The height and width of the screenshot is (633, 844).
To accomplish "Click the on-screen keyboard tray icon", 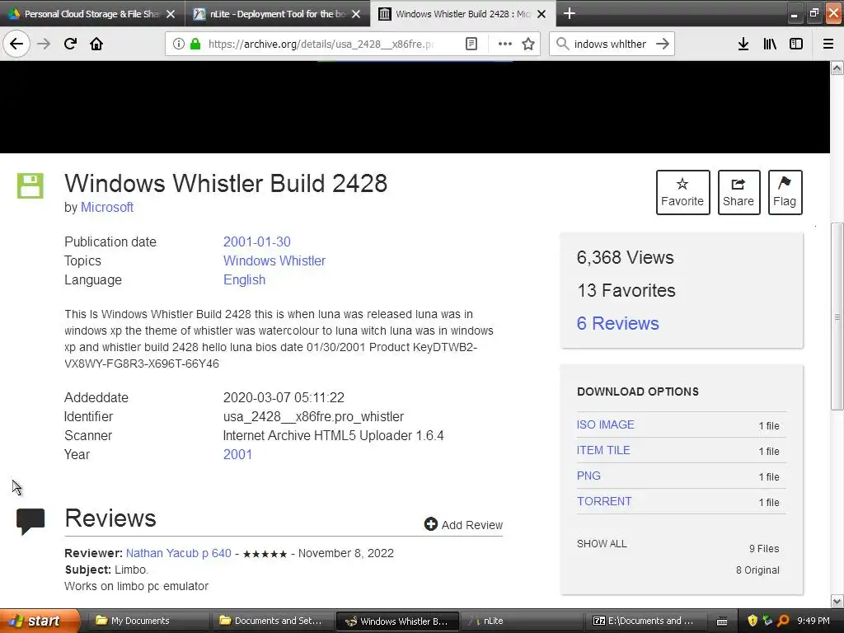I will click(x=722, y=621).
